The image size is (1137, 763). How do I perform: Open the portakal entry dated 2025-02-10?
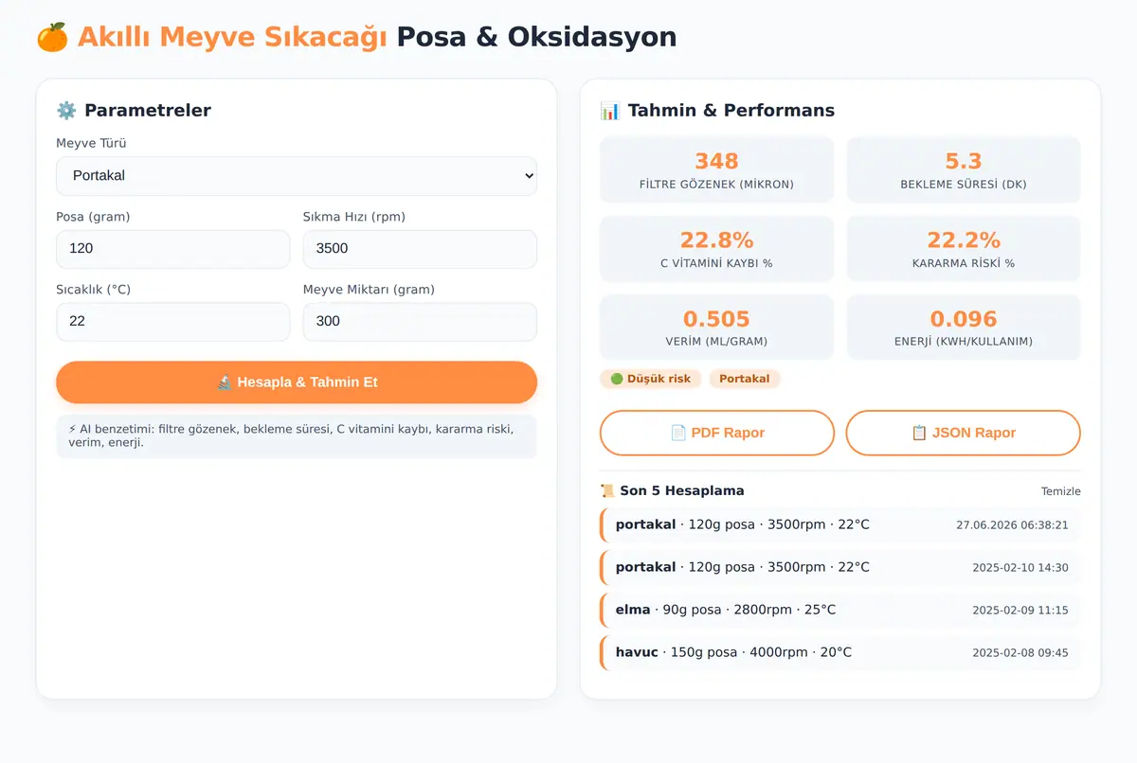tap(840, 568)
